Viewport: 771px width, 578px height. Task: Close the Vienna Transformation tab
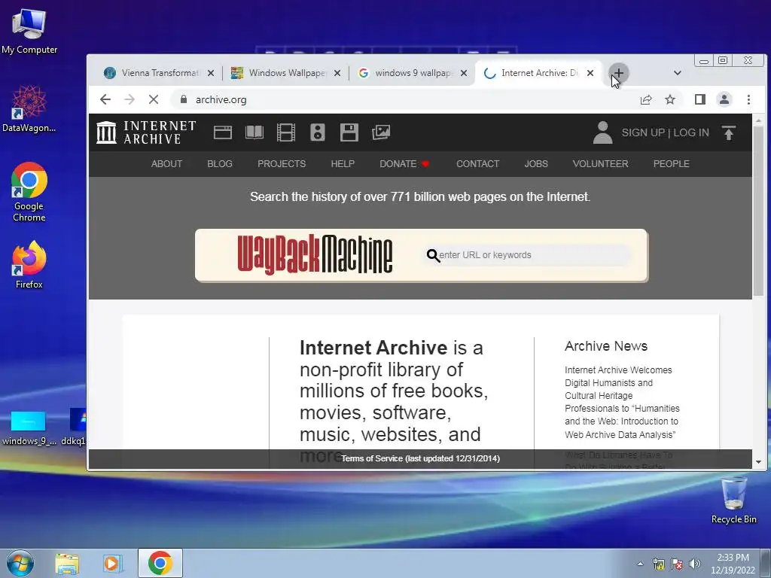click(211, 73)
